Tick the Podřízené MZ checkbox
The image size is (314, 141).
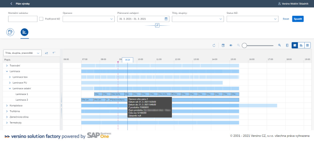click(x=41, y=19)
